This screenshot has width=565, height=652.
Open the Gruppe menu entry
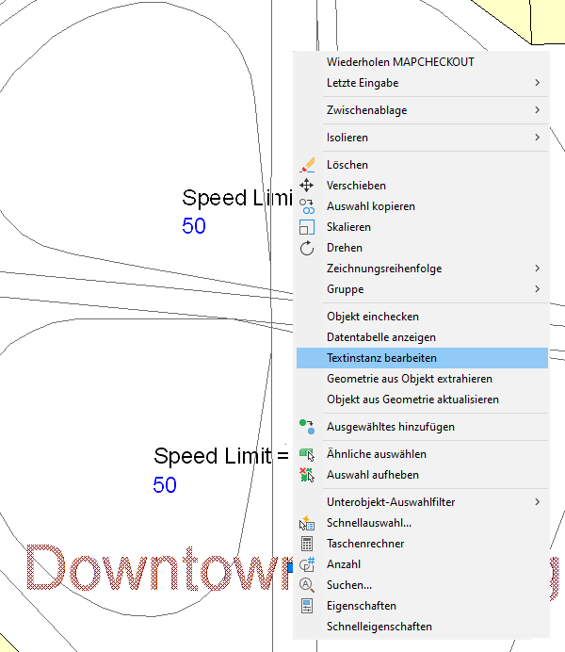pos(422,289)
